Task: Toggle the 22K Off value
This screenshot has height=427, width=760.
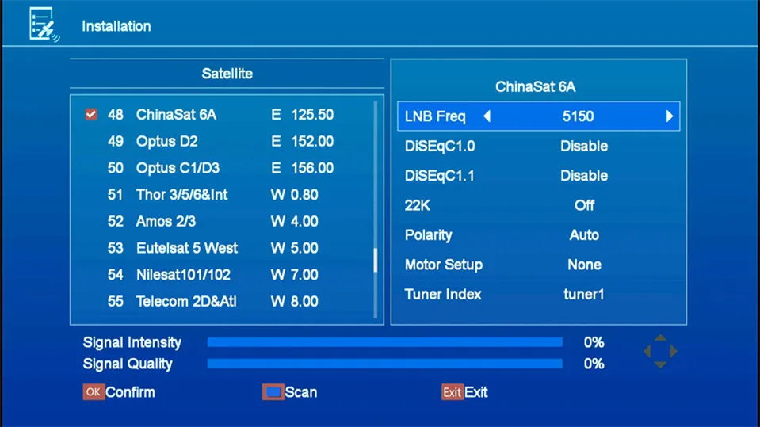Action: (584, 205)
